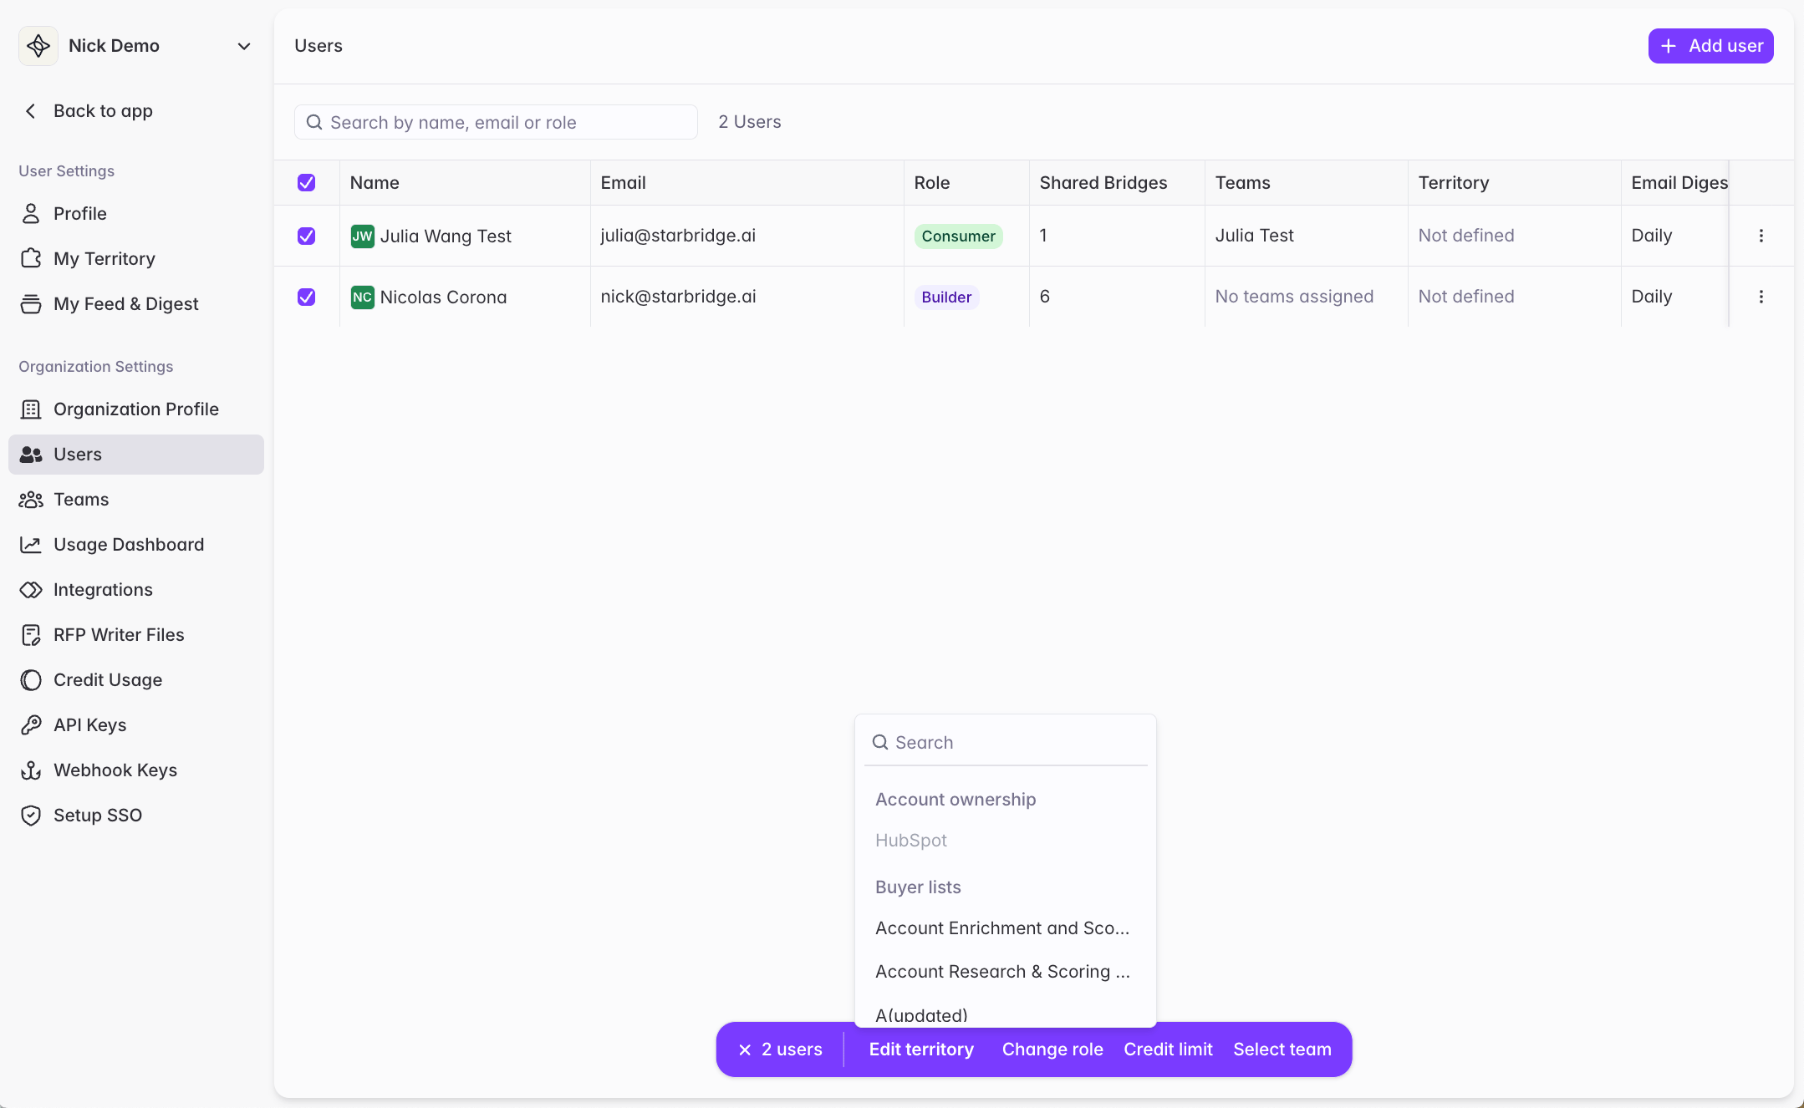Click the Builder role badge for Nicolas
The height and width of the screenshot is (1108, 1804).
click(946, 297)
